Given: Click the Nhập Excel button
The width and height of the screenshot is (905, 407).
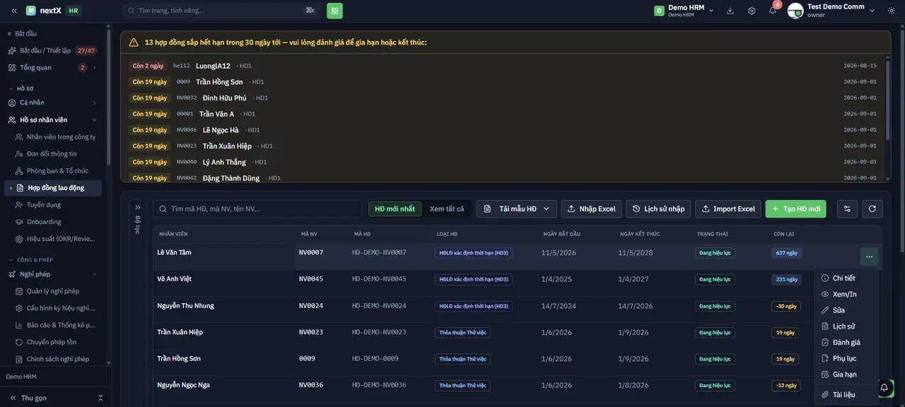Looking at the screenshot, I should (591, 208).
